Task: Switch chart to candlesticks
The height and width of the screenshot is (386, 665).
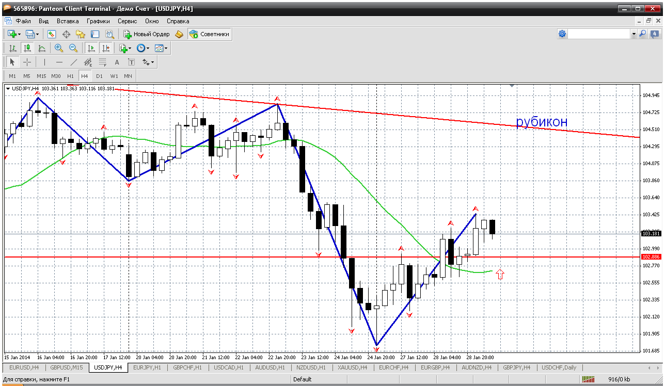Action: point(27,48)
